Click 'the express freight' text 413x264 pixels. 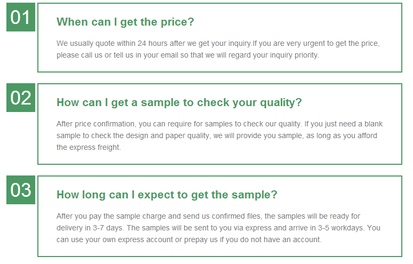(89, 147)
